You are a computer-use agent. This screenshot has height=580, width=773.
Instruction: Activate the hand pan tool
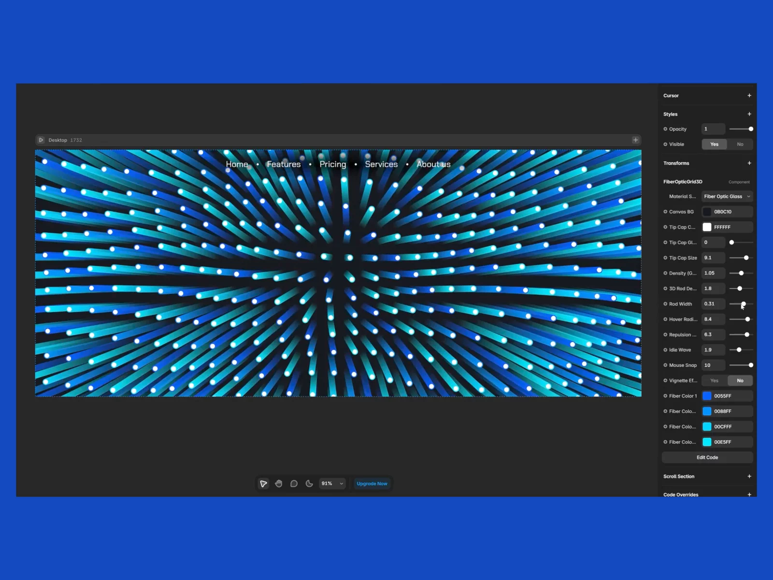[x=279, y=483]
